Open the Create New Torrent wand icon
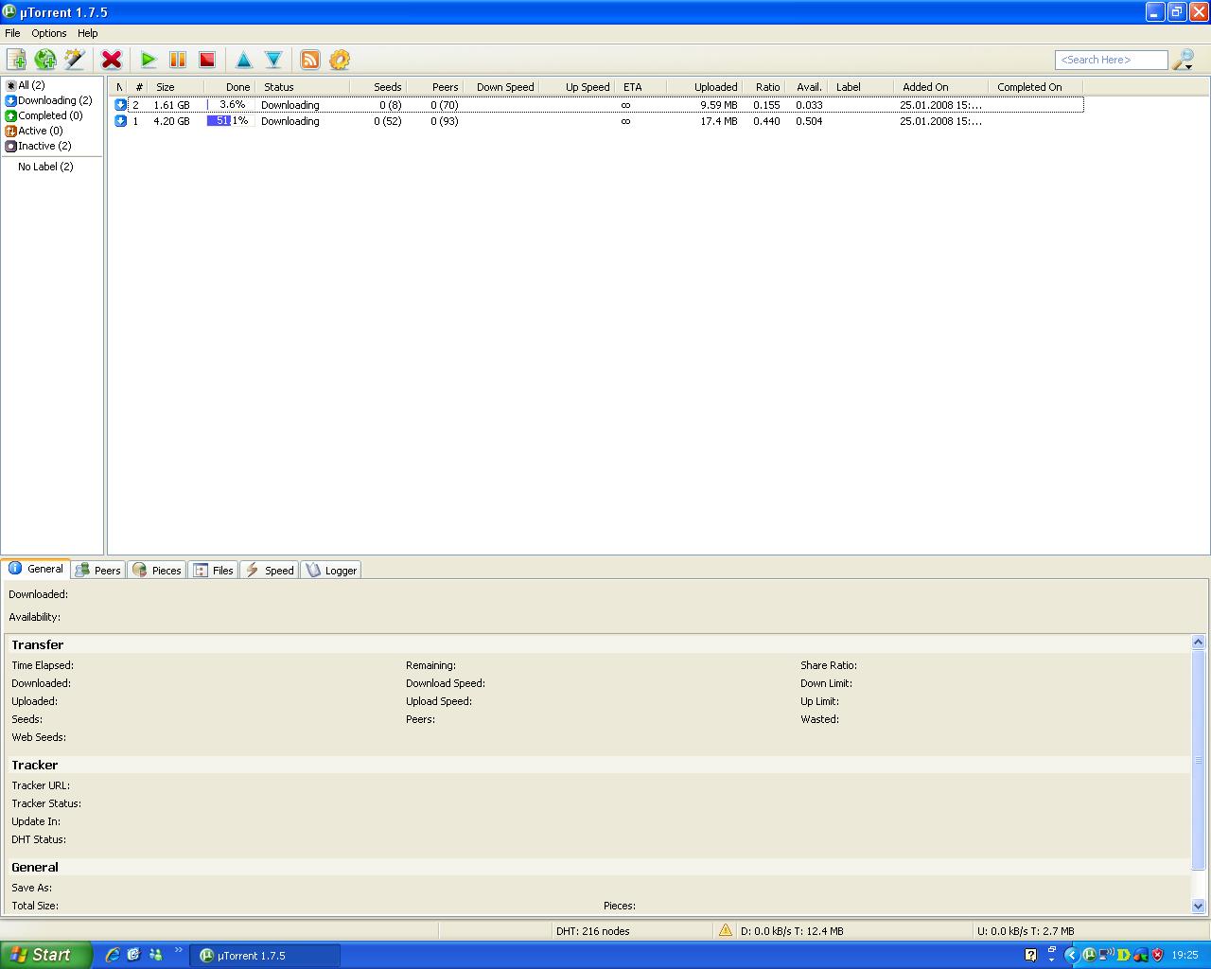The image size is (1211, 969). pyautogui.click(x=74, y=60)
